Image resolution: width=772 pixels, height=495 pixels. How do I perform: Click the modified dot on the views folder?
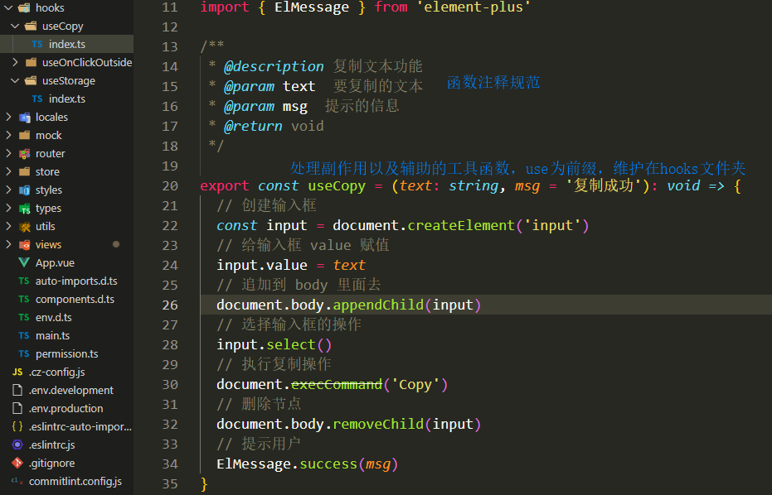[x=116, y=244]
